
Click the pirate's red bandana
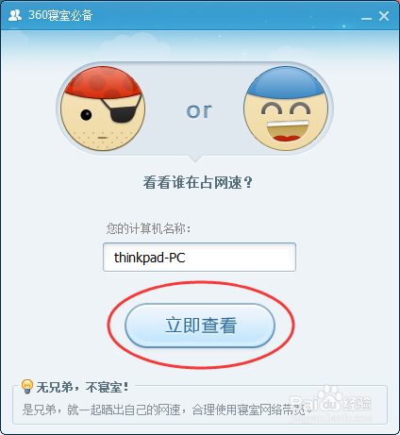103,82
